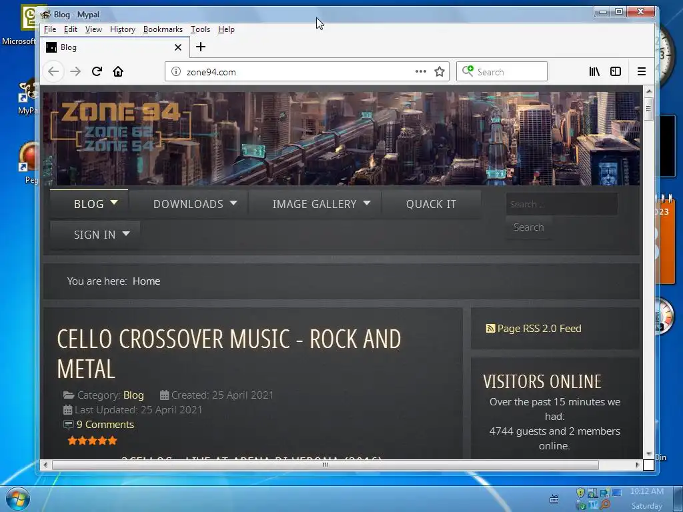Click the five-star article rating

pyautogui.click(x=92, y=441)
